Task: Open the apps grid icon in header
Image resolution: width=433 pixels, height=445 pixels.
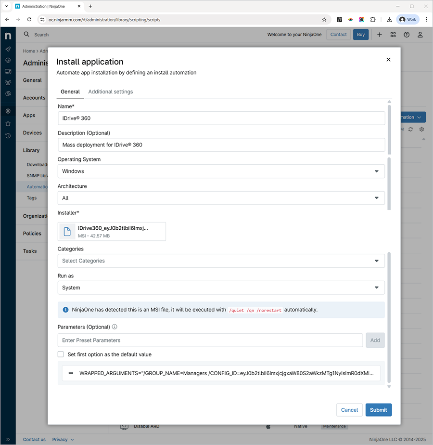Action: 393,35
